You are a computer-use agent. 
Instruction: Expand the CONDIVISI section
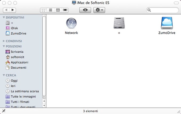tap(4, 41)
